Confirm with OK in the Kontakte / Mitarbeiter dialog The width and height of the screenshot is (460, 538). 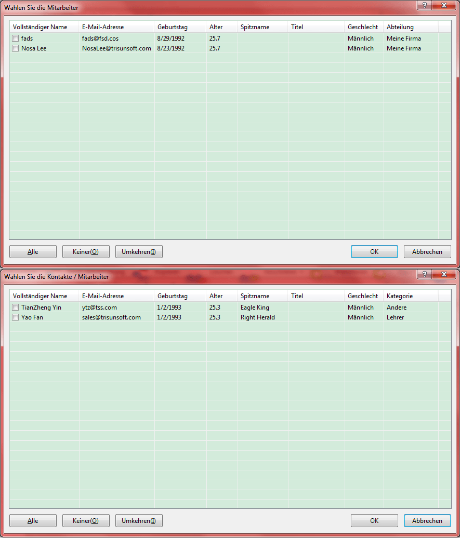point(374,520)
